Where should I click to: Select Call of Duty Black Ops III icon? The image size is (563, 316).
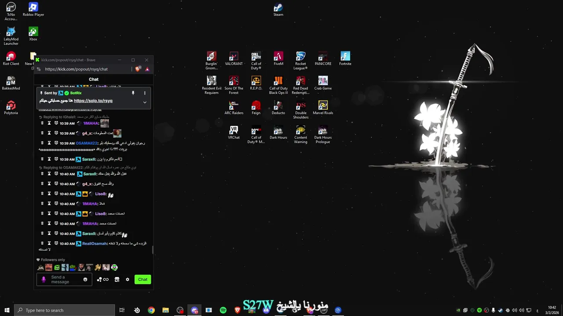point(278,85)
